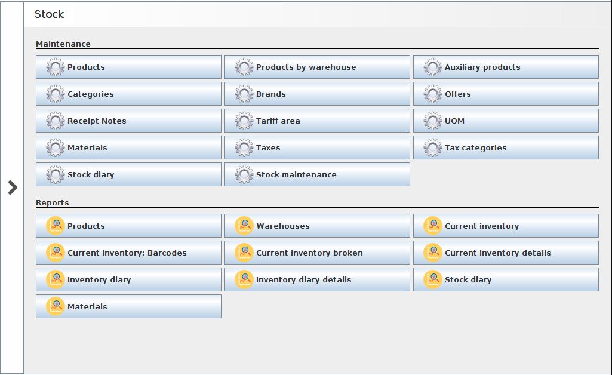Click the gear icon beside Products maintenance
Viewport: 612px width, 375px height.
[x=56, y=67]
